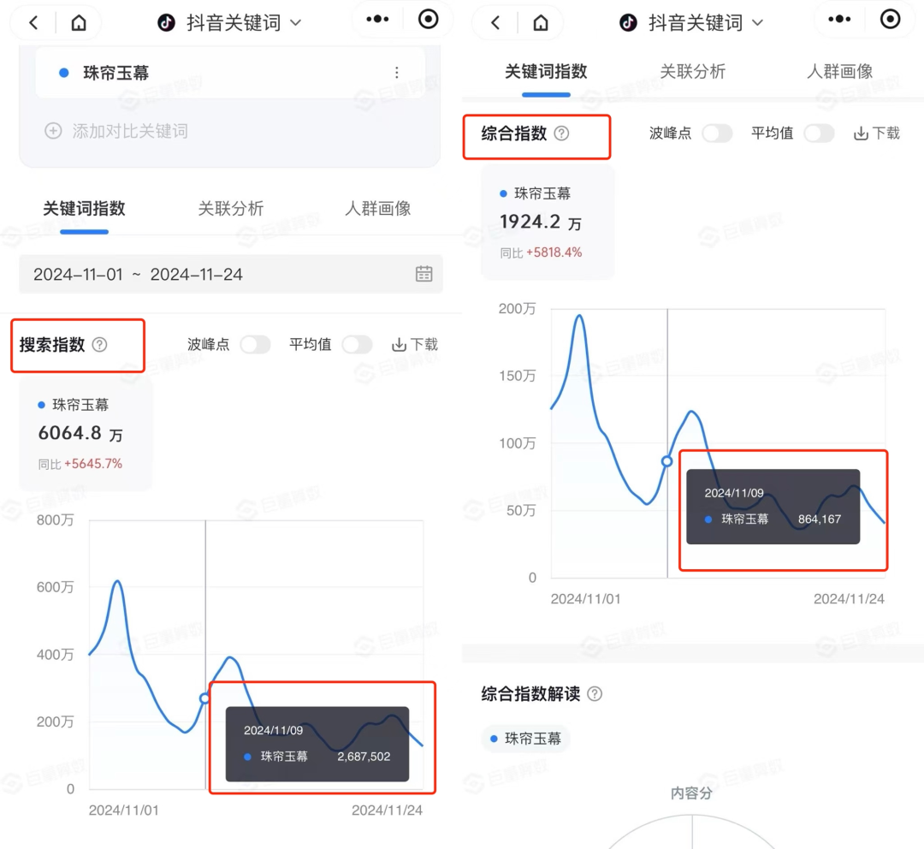
Task: Toggle 波峰点 switch in 搜索指数 section
Action: click(255, 345)
